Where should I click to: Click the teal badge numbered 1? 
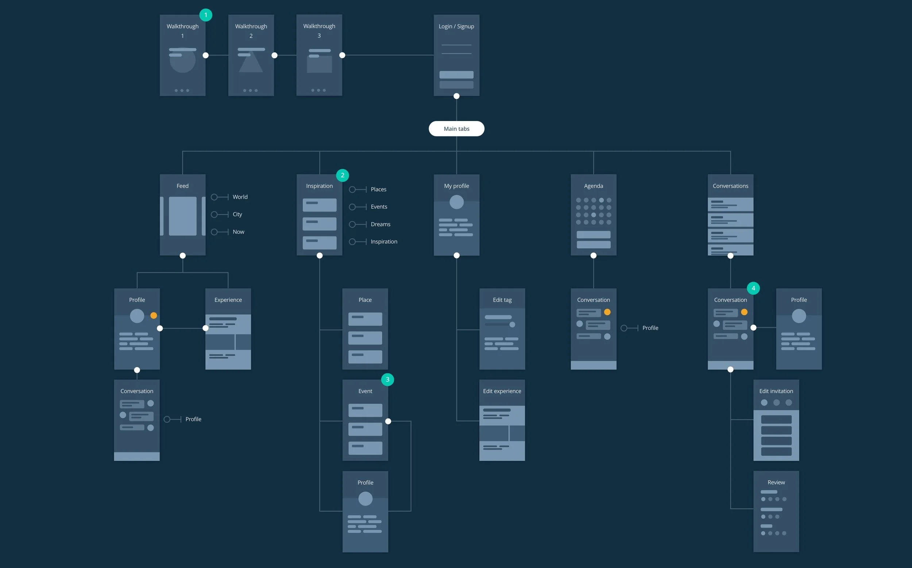click(x=206, y=15)
